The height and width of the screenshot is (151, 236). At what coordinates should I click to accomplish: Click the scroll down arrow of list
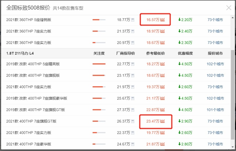click(x=233, y=147)
